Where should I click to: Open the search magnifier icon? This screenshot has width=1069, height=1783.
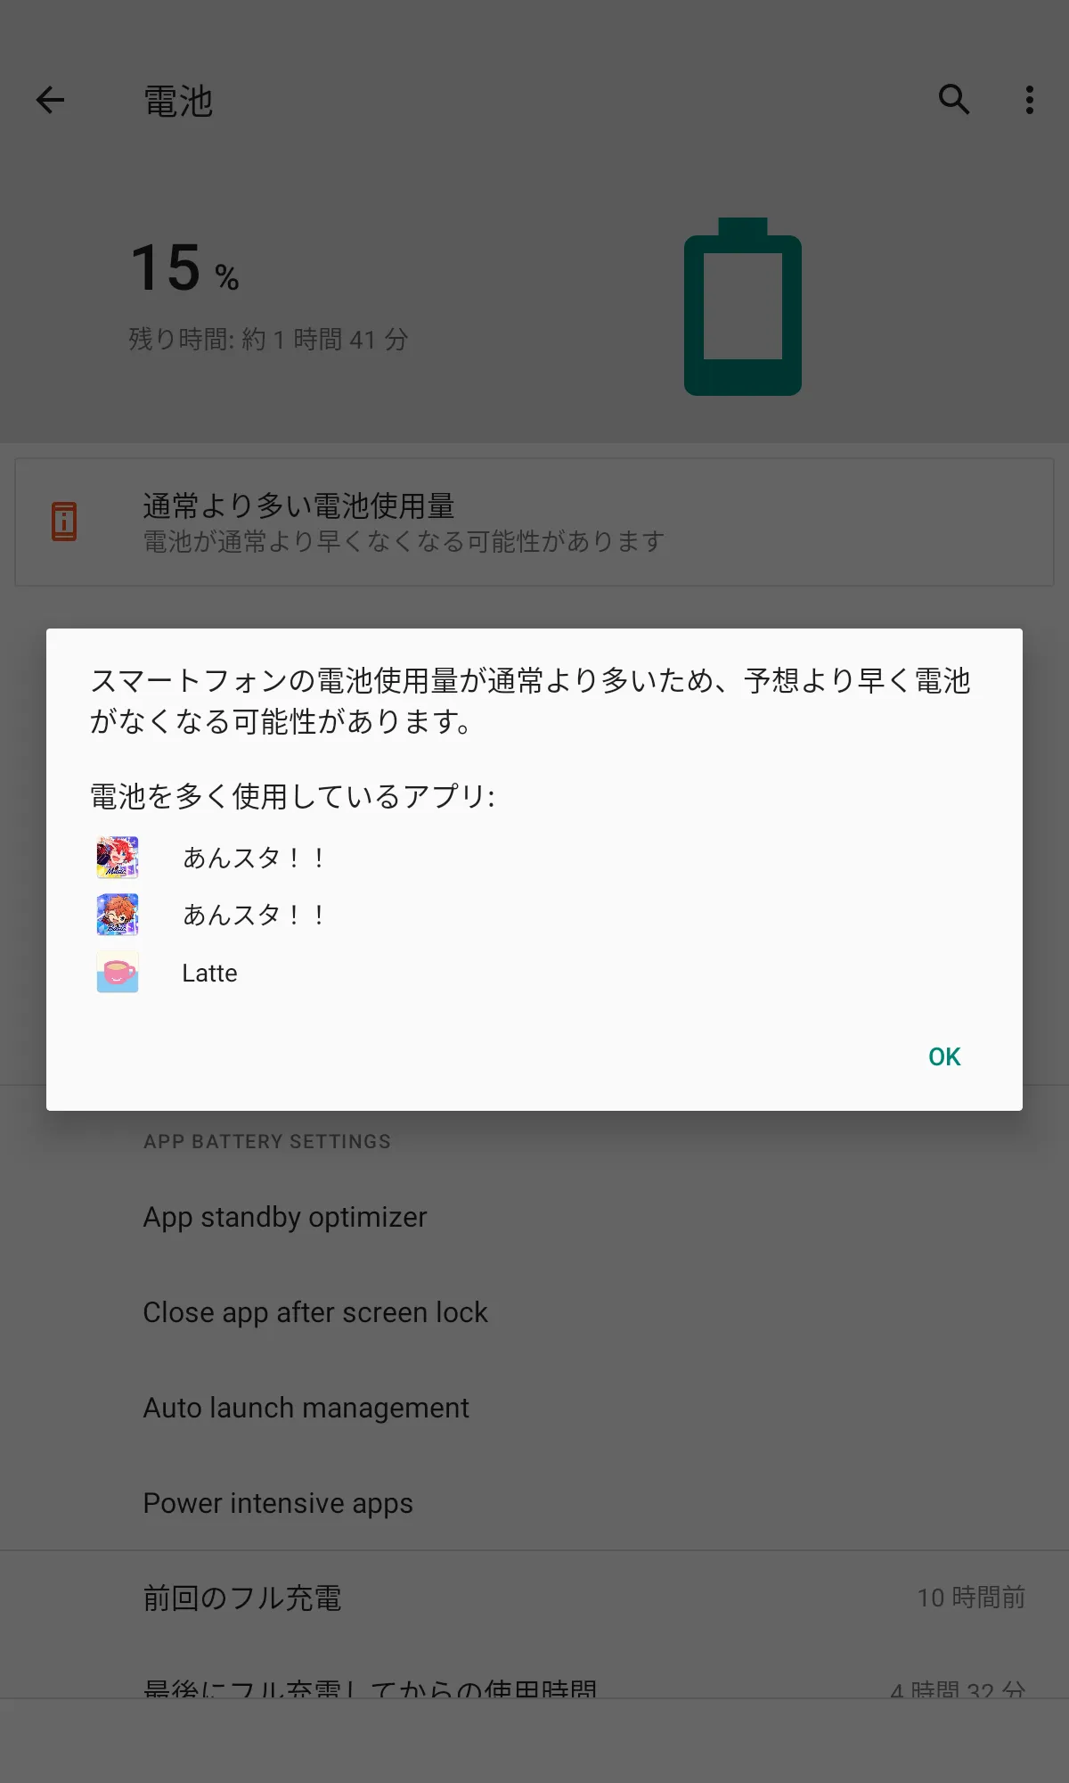click(954, 100)
